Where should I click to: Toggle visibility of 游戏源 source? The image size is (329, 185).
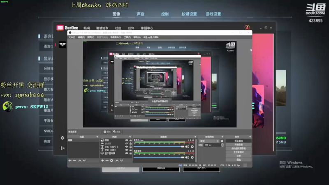[127, 143]
